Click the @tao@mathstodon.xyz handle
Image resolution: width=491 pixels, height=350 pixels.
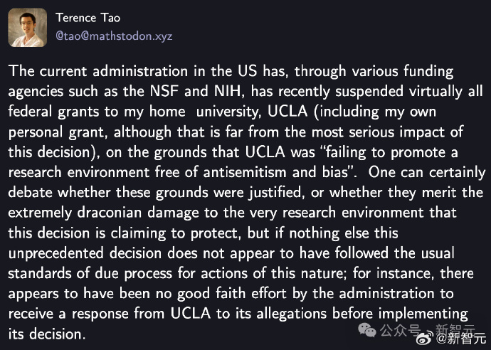[114, 36]
